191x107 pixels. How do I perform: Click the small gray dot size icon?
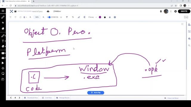(110, 17)
